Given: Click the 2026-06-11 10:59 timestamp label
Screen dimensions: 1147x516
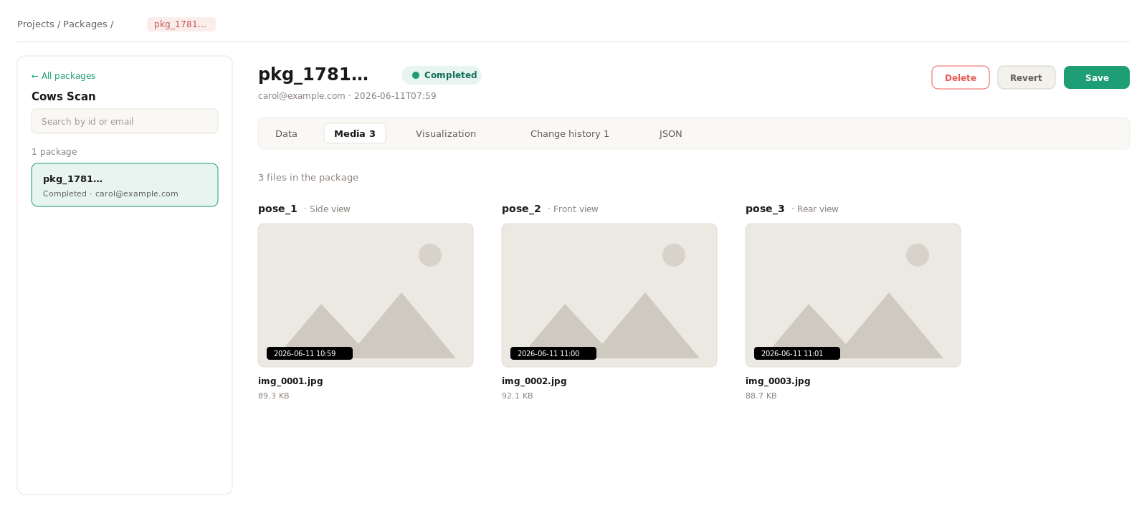Looking at the screenshot, I should point(310,353).
